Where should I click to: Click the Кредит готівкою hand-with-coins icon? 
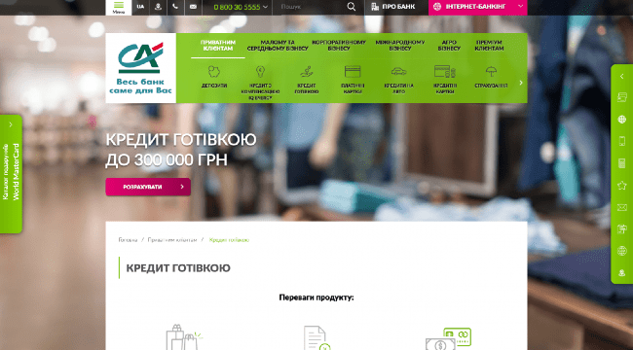pyautogui.click(x=307, y=72)
